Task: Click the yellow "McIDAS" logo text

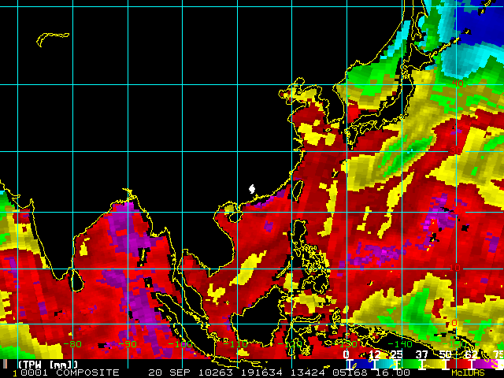Action: coord(468,372)
